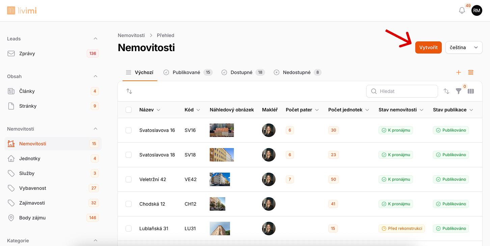Check the Lublaňská 31 row checkbox
Image resolution: width=490 pixels, height=246 pixels.
coord(129,229)
